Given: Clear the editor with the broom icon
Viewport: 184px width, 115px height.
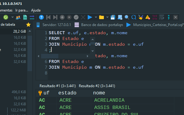Looking at the screenshot, I should point(140,17).
